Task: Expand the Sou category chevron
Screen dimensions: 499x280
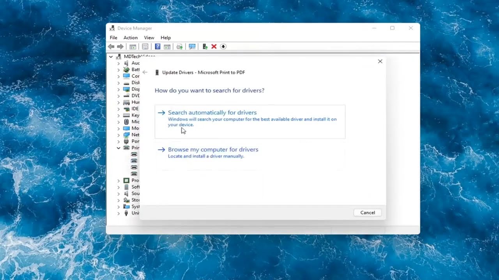Action: click(119, 194)
